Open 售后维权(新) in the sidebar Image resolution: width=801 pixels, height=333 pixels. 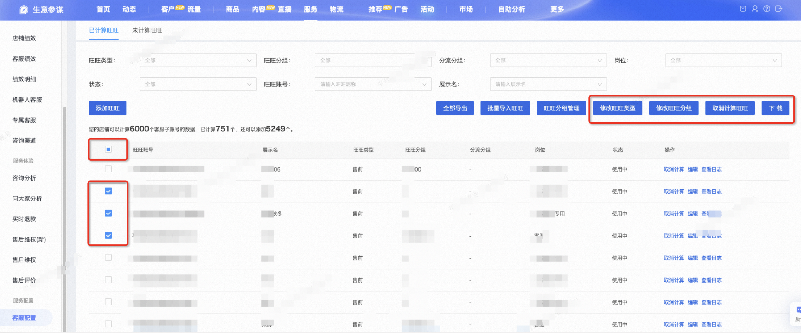29,239
